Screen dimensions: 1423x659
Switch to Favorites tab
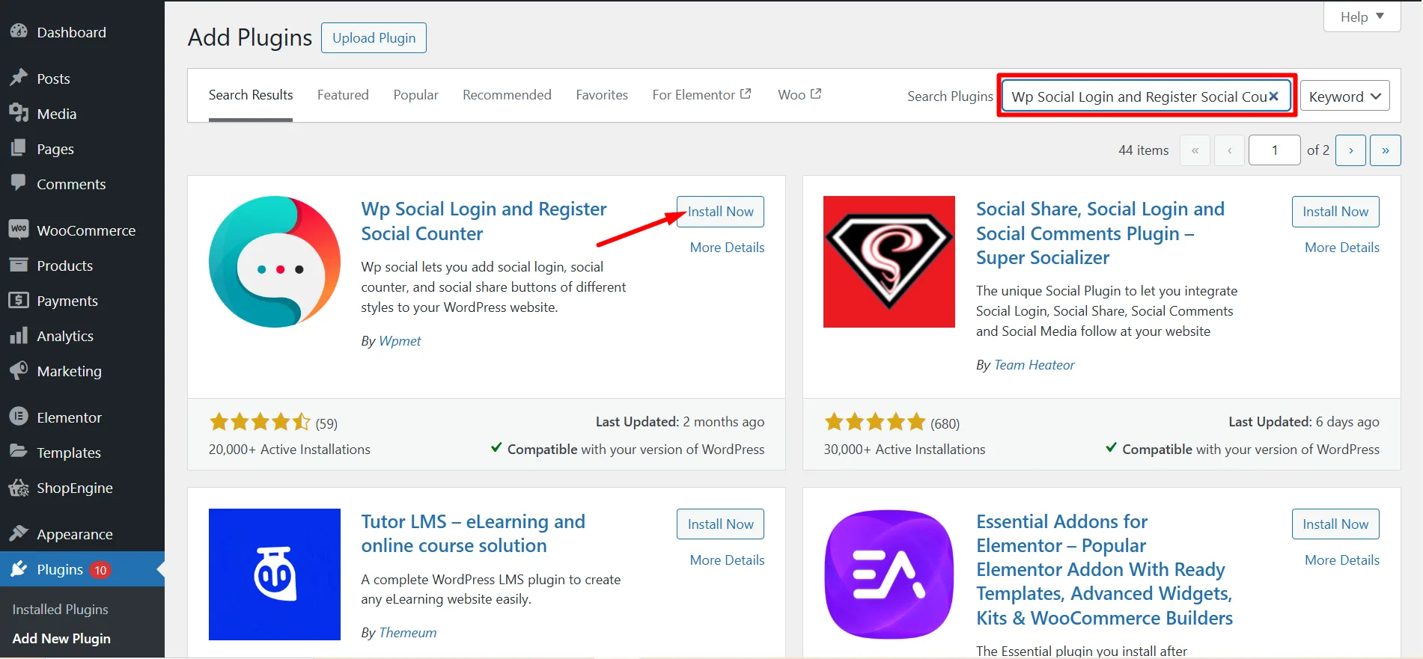(602, 95)
